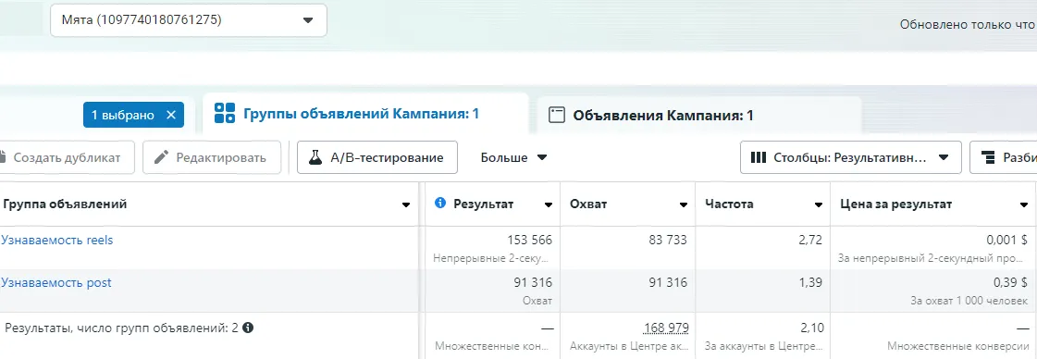Image resolution: width=1037 pixels, height=359 pixels.
Task: Open the Частота column header dropdown
Action: point(819,205)
